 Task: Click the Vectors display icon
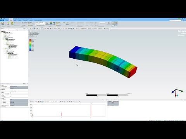point(67,23)
